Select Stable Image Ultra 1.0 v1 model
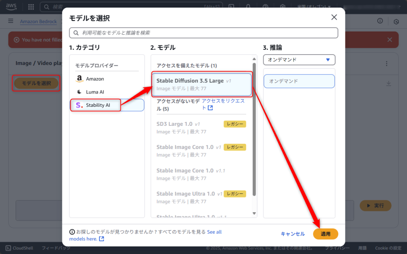The width and height of the screenshot is (407, 254). 201,197
